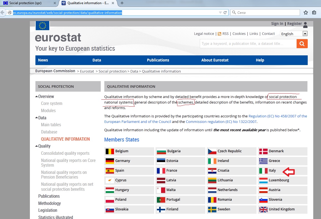321x219 pixels.
Task: Open the Publications menu in blue bar
Action: coord(158,60)
